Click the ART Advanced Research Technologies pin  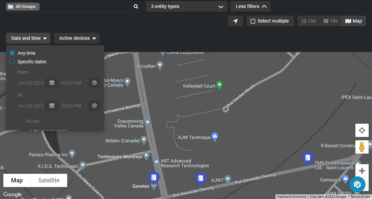[x=156, y=163]
